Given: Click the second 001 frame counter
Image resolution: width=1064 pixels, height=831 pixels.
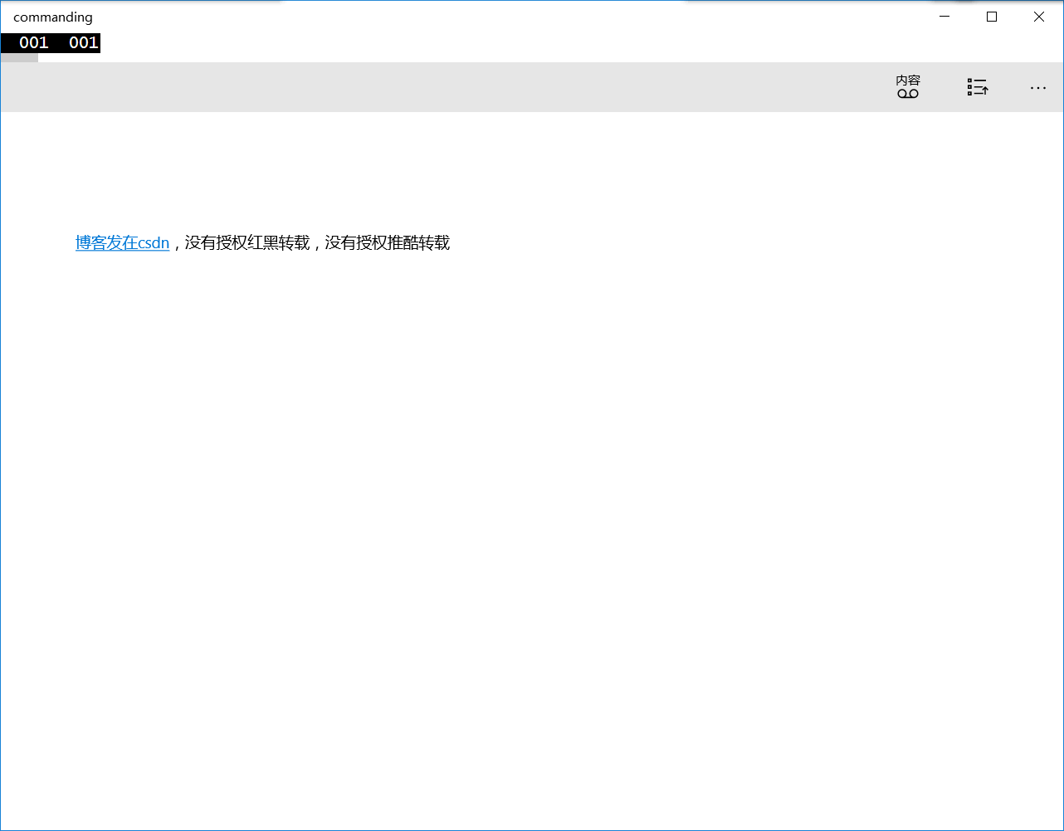Looking at the screenshot, I should point(84,42).
